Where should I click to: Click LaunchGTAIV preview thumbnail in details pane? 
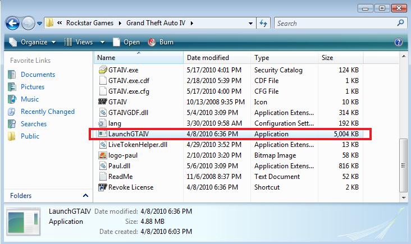(x=23, y=222)
